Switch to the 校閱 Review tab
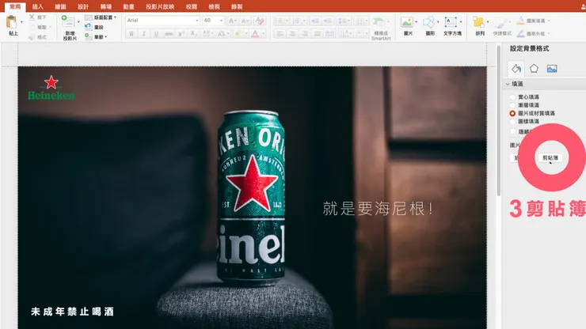Screen dimensions: 586x329 click(192, 6)
